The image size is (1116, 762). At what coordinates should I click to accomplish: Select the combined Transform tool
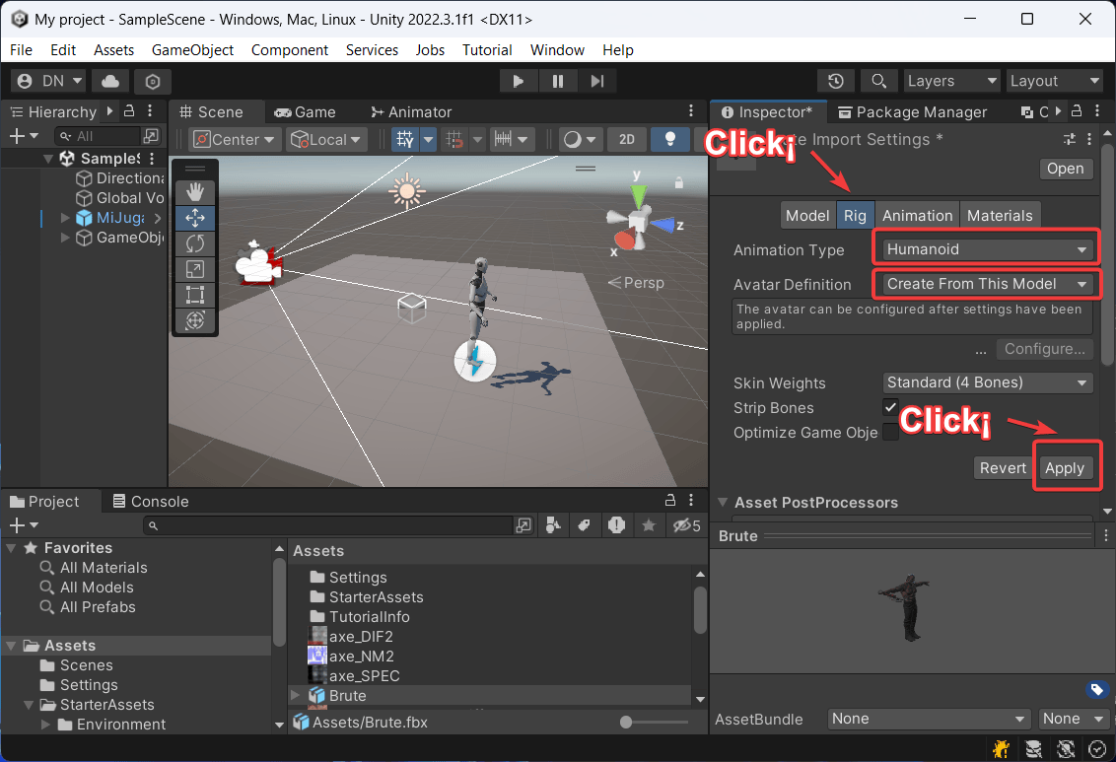coord(195,320)
